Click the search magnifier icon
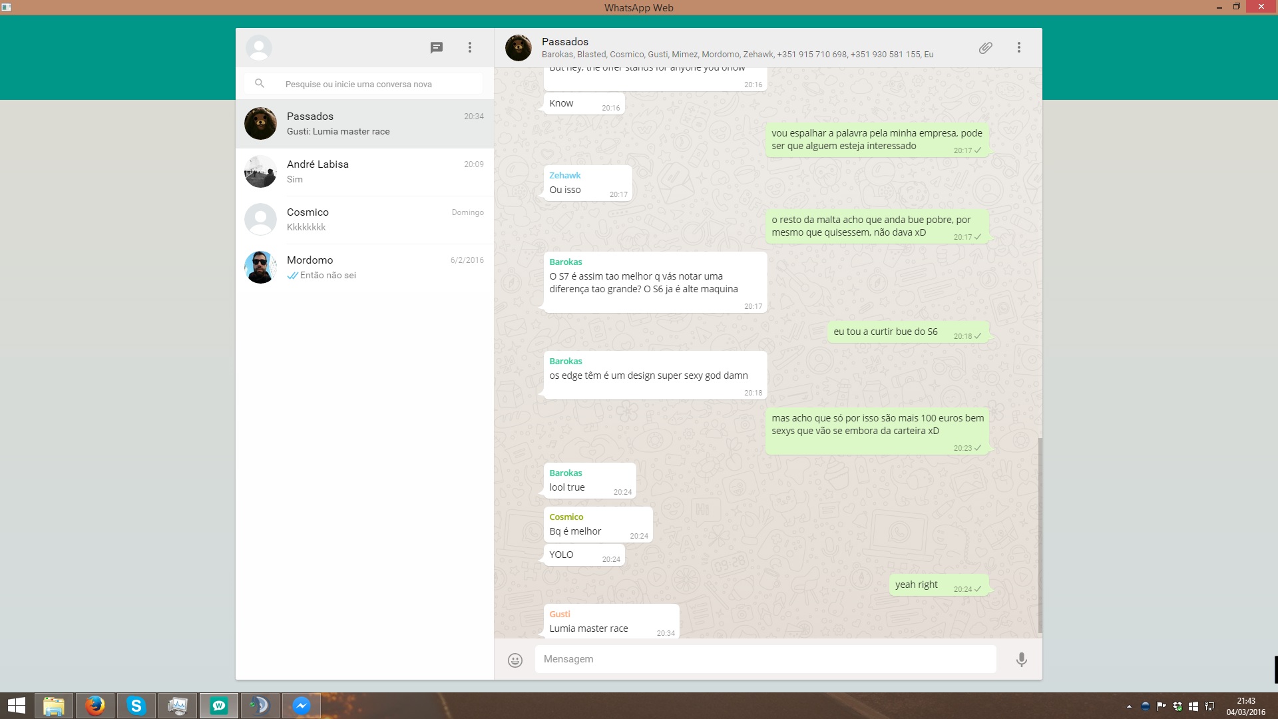The image size is (1278, 719). [x=260, y=84]
